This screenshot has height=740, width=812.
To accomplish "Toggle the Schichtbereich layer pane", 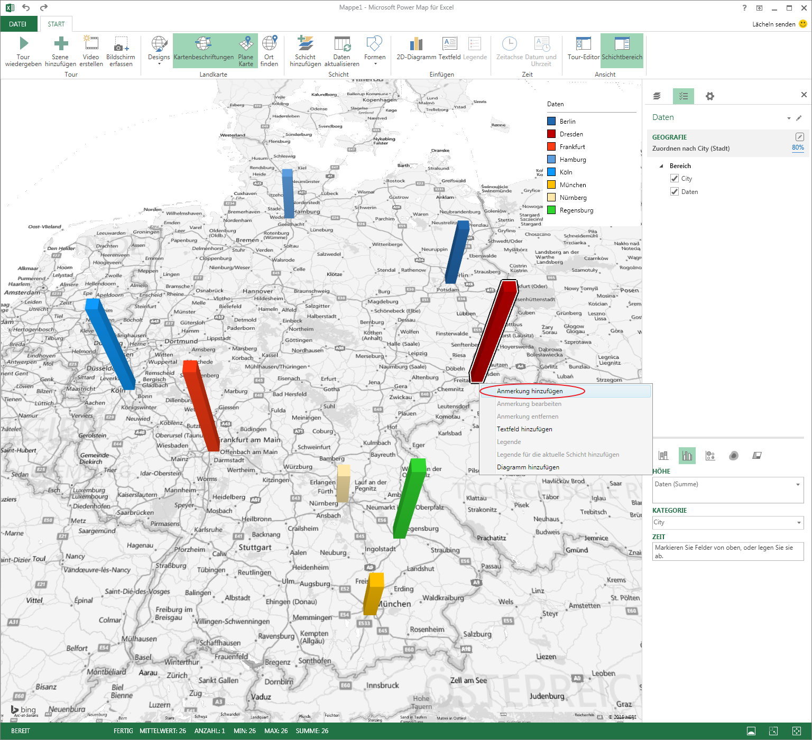I will click(x=622, y=51).
